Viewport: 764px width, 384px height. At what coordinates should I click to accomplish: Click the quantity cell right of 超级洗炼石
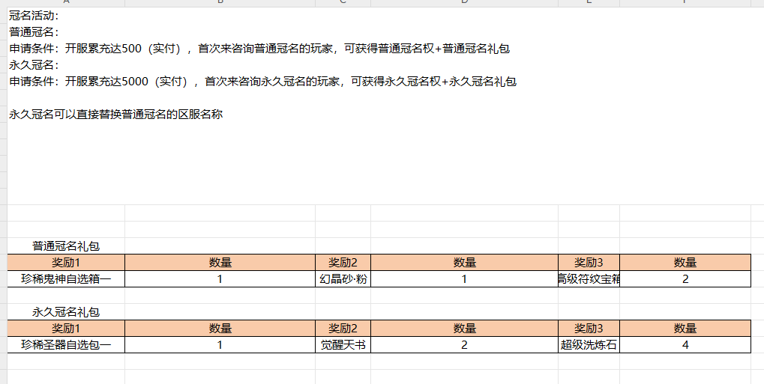tap(685, 344)
